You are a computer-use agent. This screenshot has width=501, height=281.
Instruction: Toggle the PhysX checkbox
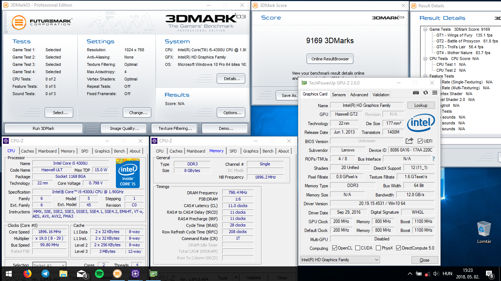tap(378, 248)
